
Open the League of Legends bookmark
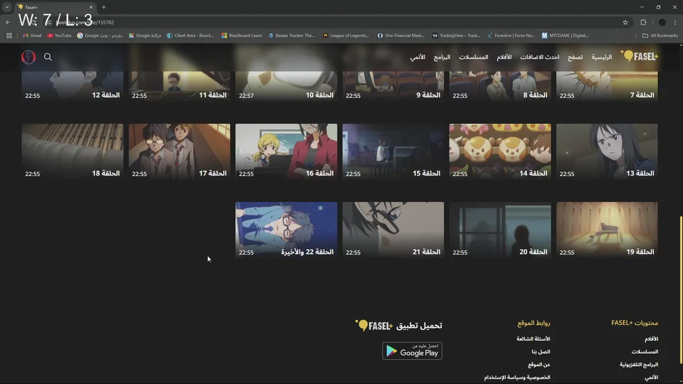click(x=346, y=36)
